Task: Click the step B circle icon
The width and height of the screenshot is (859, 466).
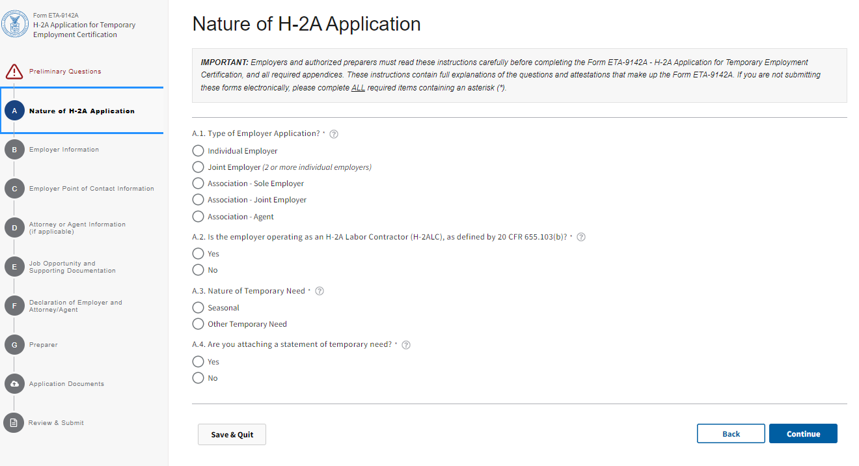Action: [x=14, y=150]
